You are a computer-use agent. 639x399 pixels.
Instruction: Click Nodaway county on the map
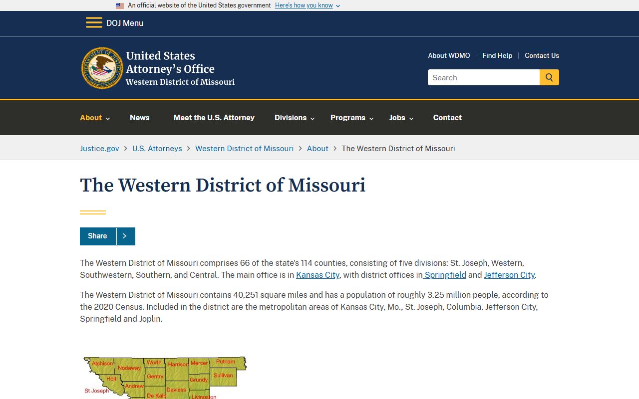point(129,368)
